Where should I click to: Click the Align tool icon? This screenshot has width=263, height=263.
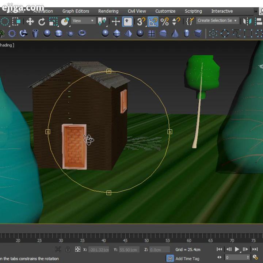tap(259, 22)
